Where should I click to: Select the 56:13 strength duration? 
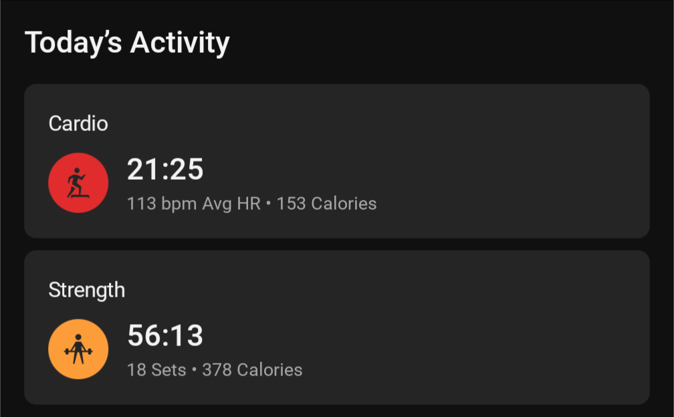[165, 335]
